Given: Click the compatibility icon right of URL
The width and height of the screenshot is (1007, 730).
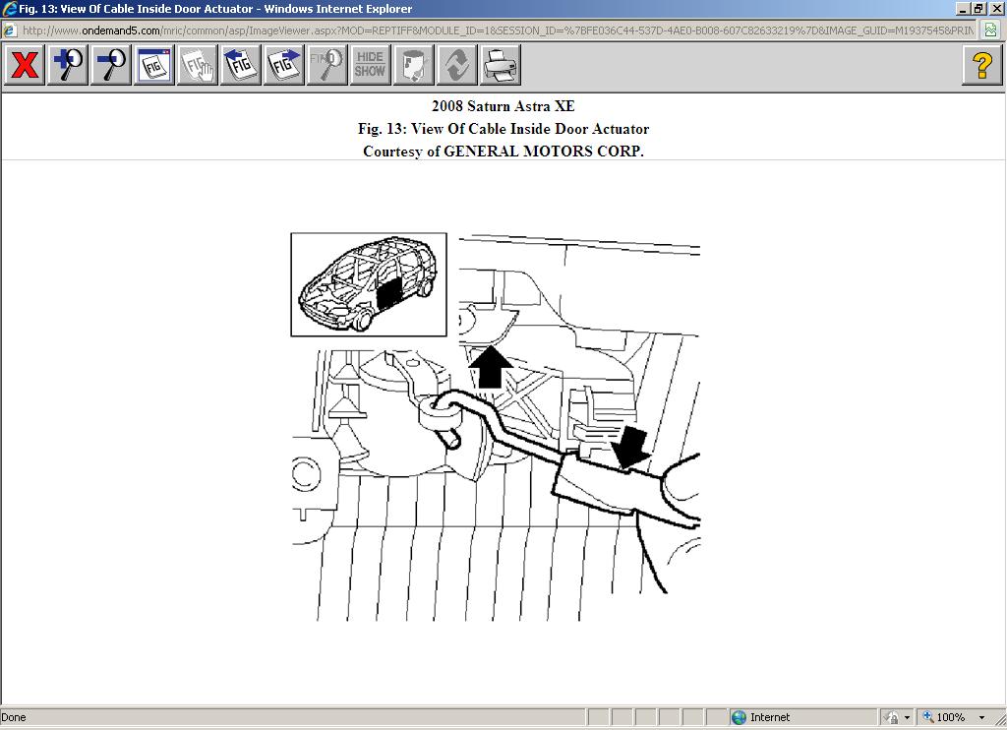Looking at the screenshot, I should point(991,30).
